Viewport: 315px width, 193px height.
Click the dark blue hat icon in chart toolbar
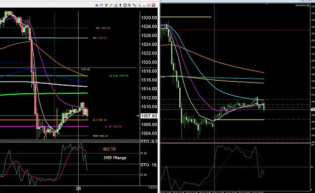[x=97, y=5]
